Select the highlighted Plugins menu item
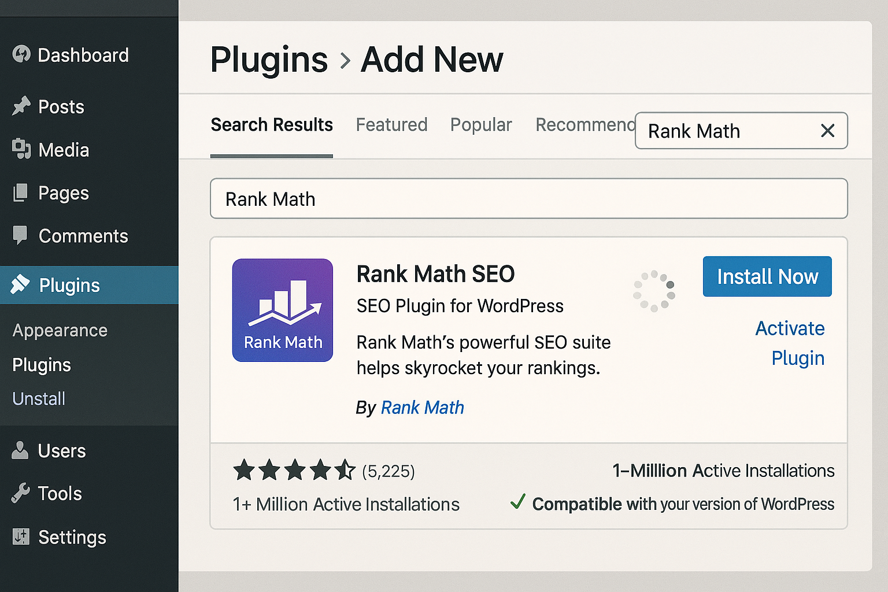The image size is (888, 592). (89, 285)
